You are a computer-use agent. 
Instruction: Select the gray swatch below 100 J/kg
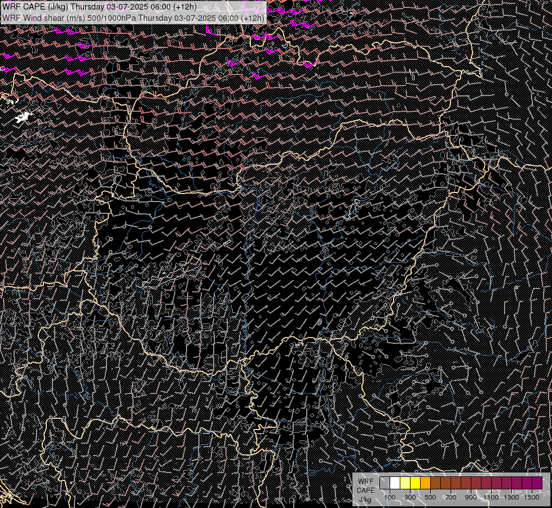coord(385,483)
